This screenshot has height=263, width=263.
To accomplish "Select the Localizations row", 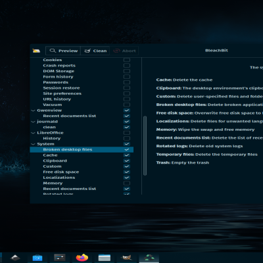I will (x=82, y=178).
